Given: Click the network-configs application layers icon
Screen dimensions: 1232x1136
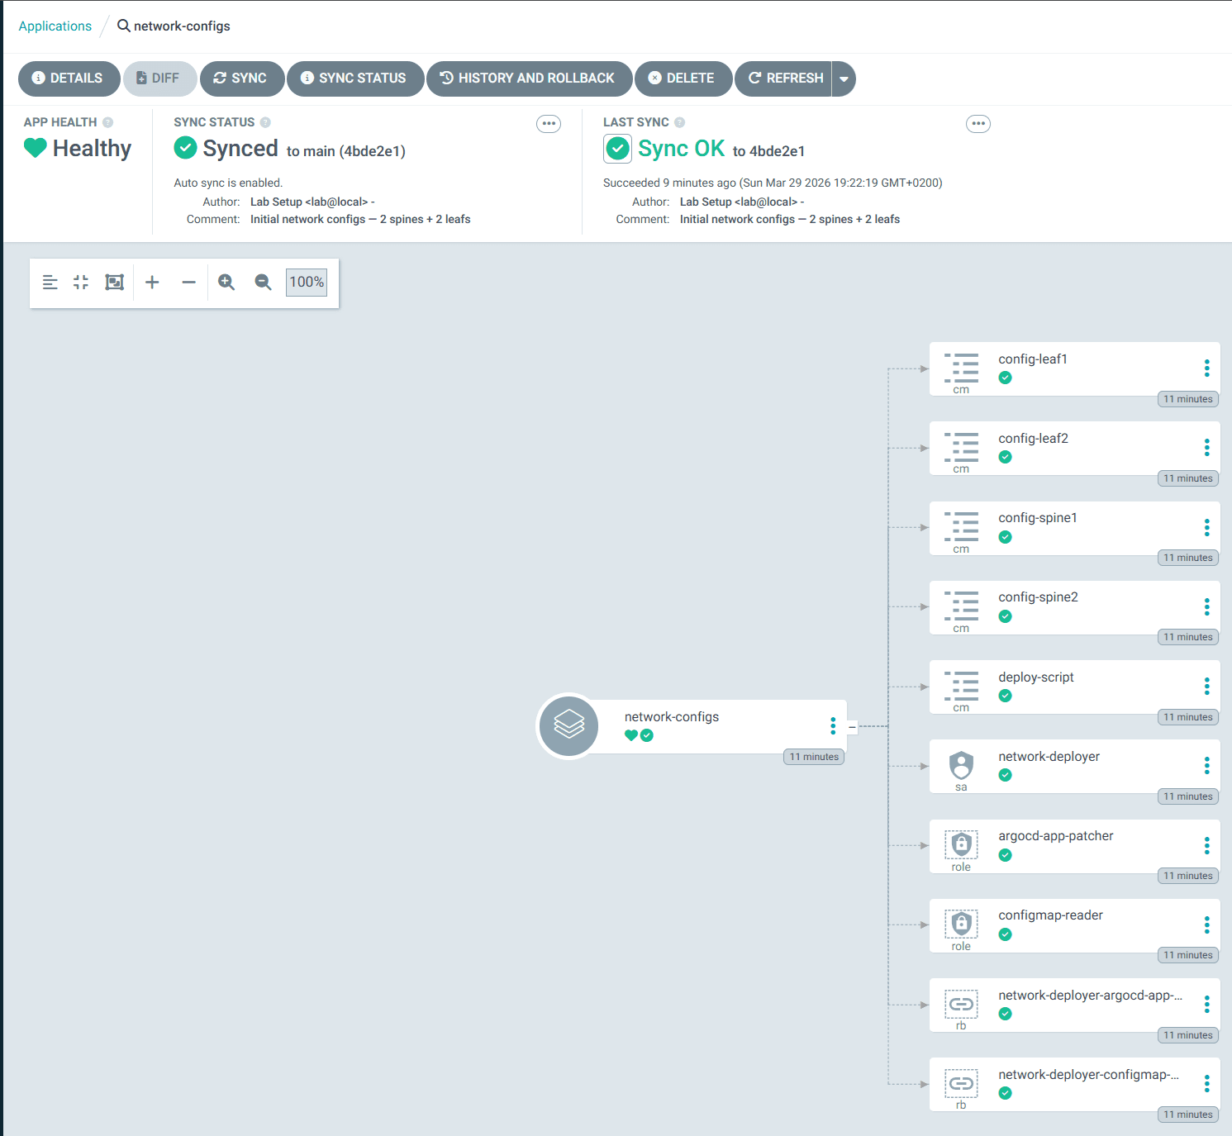Looking at the screenshot, I should click(x=568, y=725).
